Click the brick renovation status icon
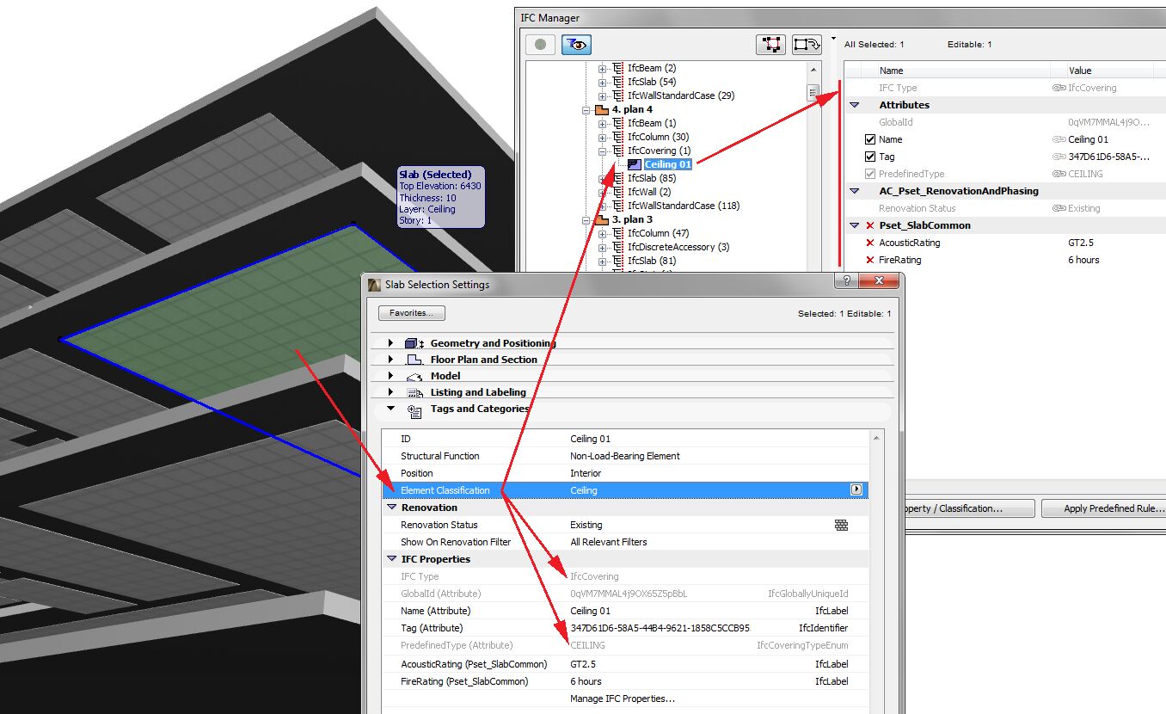The width and height of the screenshot is (1166, 714). [x=841, y=525]
